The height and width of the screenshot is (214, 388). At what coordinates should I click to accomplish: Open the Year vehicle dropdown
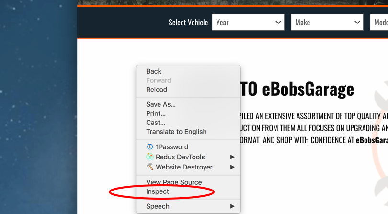pos(248,23)
